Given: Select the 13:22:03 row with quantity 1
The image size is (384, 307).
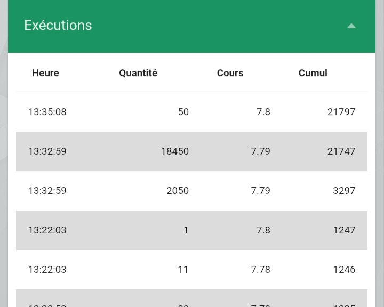Looking at the screenshot, I should coord(192,230).
